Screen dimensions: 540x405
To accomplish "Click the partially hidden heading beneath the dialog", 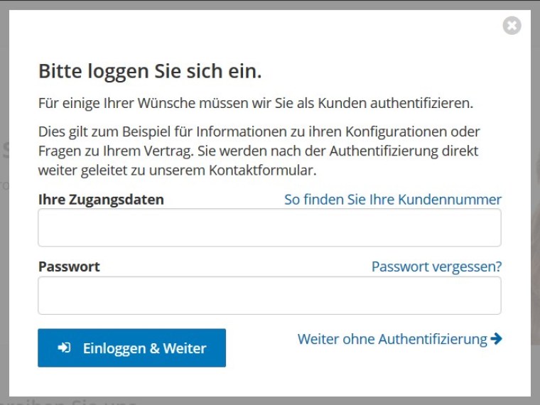I will pos(71,401).
